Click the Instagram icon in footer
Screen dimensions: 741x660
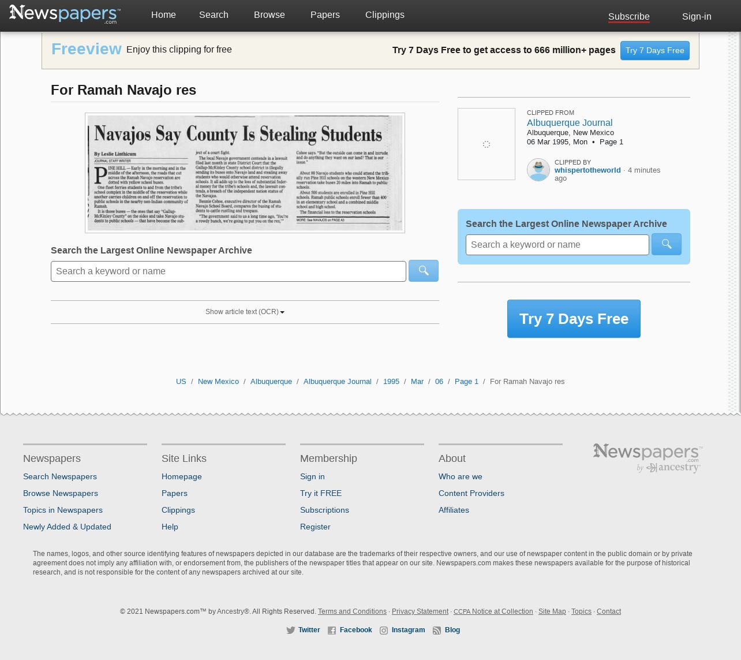coord(384,631)
